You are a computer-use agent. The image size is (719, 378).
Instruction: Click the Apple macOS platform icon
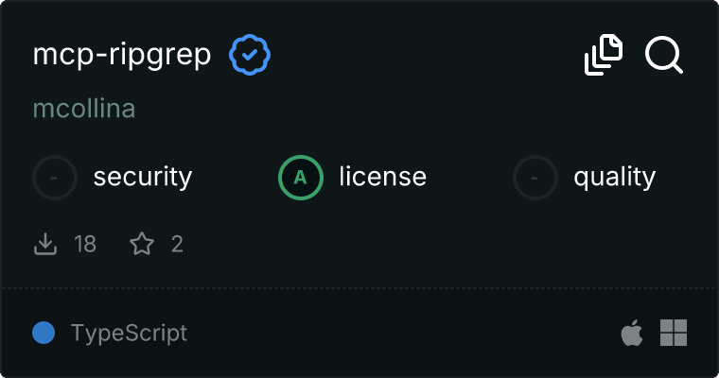631,332
